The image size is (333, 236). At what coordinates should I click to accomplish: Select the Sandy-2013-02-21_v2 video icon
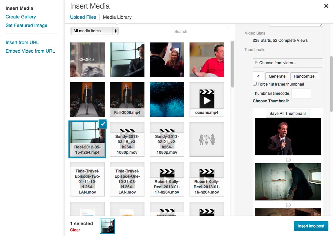click(x=167, y=139)
